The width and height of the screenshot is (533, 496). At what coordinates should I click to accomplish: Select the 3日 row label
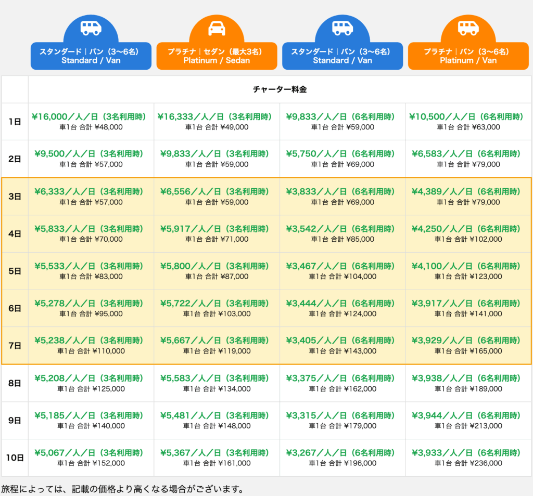[x=15, y=197]
